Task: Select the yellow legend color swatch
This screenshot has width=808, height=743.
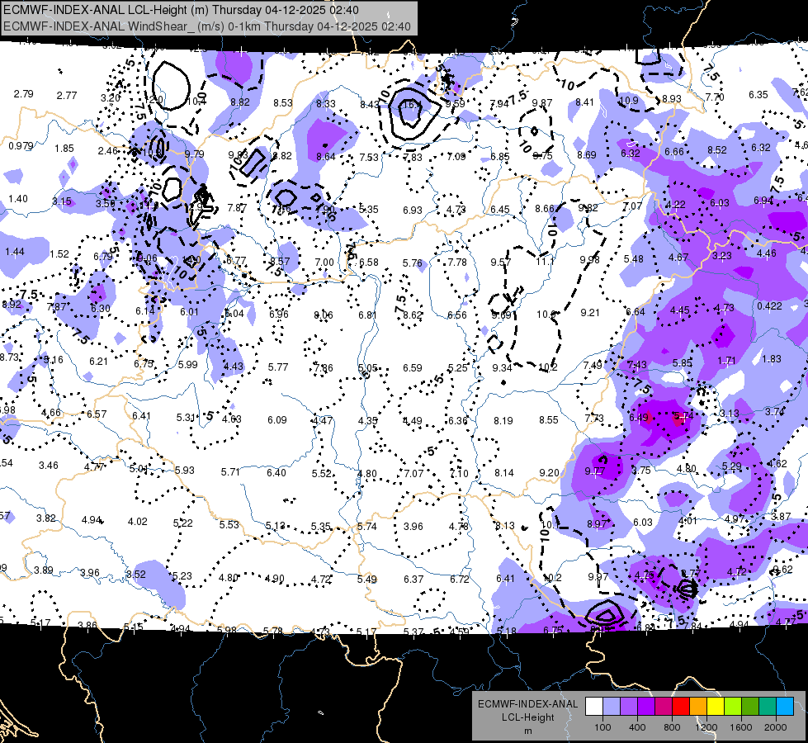Action: coord(716,707)
